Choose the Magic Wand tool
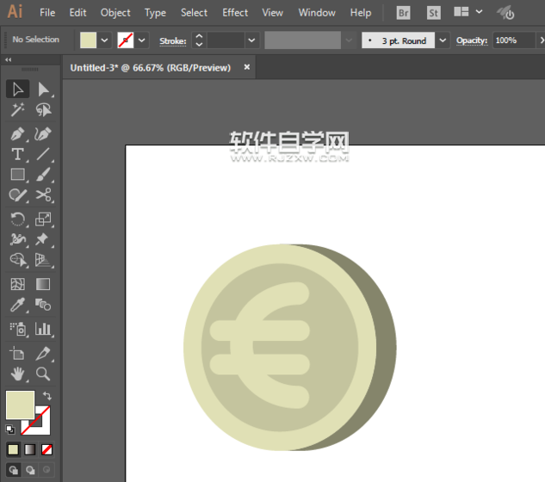545x482 pixels. click(x=17, y=110)
